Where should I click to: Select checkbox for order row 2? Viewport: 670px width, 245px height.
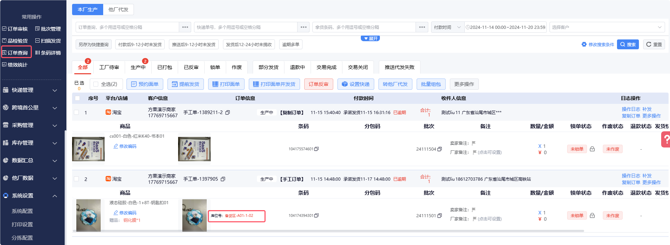(76, 179)
